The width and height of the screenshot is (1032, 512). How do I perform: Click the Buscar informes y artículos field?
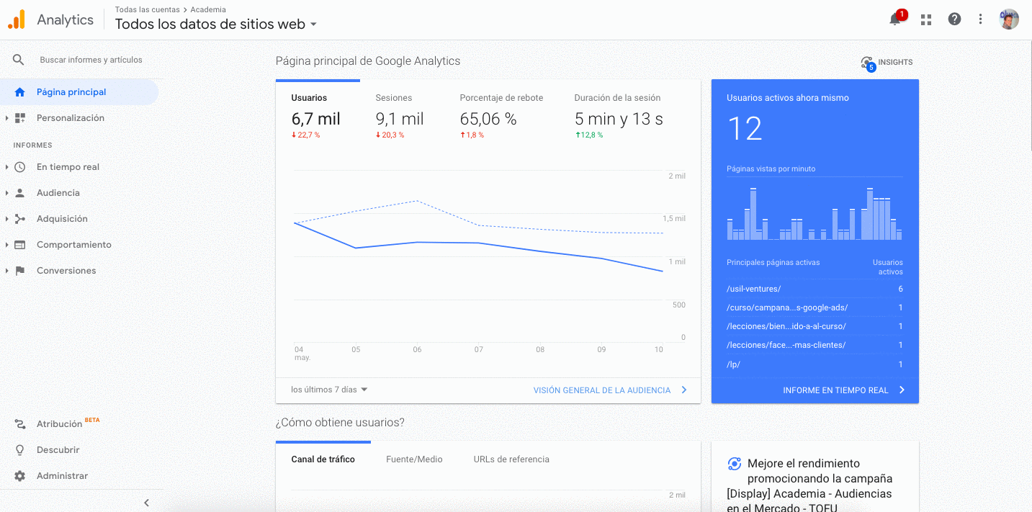(x=91, y=60)
